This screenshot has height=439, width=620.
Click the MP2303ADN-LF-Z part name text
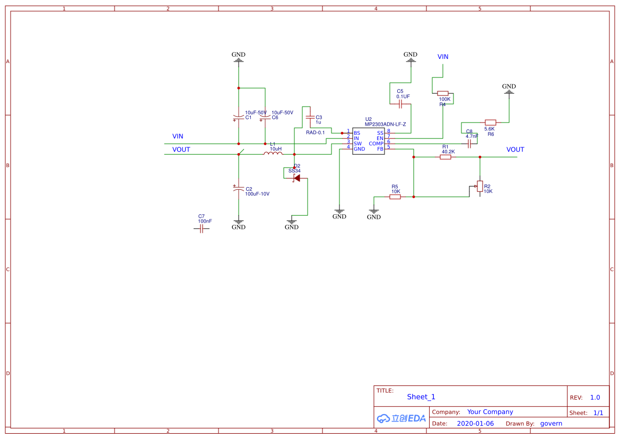point(385,124)
